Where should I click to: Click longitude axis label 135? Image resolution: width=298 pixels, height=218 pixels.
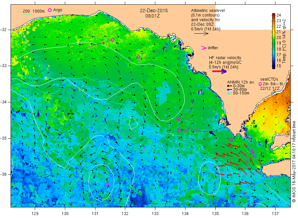coord(215,214)
